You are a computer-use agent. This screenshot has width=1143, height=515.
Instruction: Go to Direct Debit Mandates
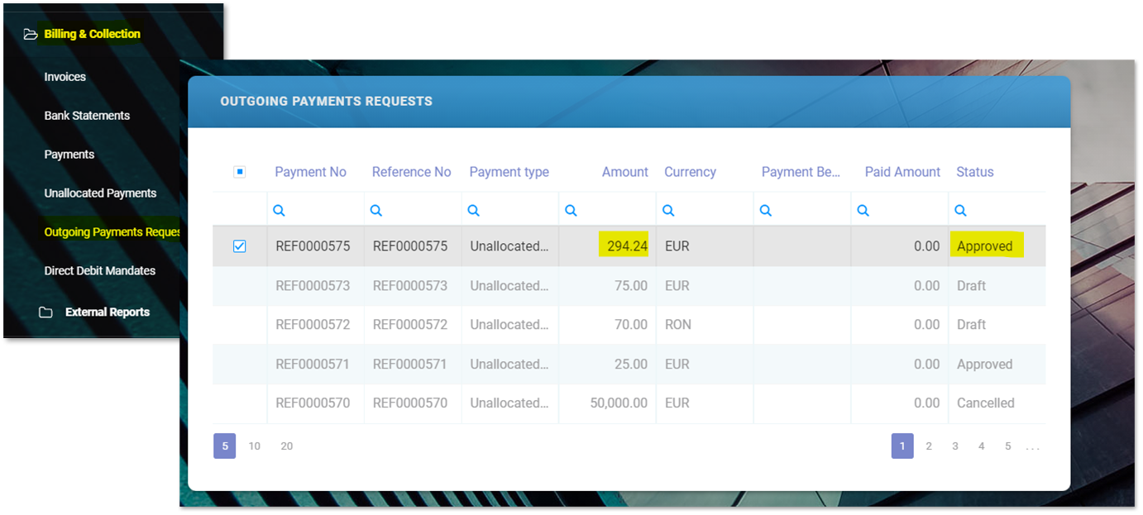[x=99, y=270]
